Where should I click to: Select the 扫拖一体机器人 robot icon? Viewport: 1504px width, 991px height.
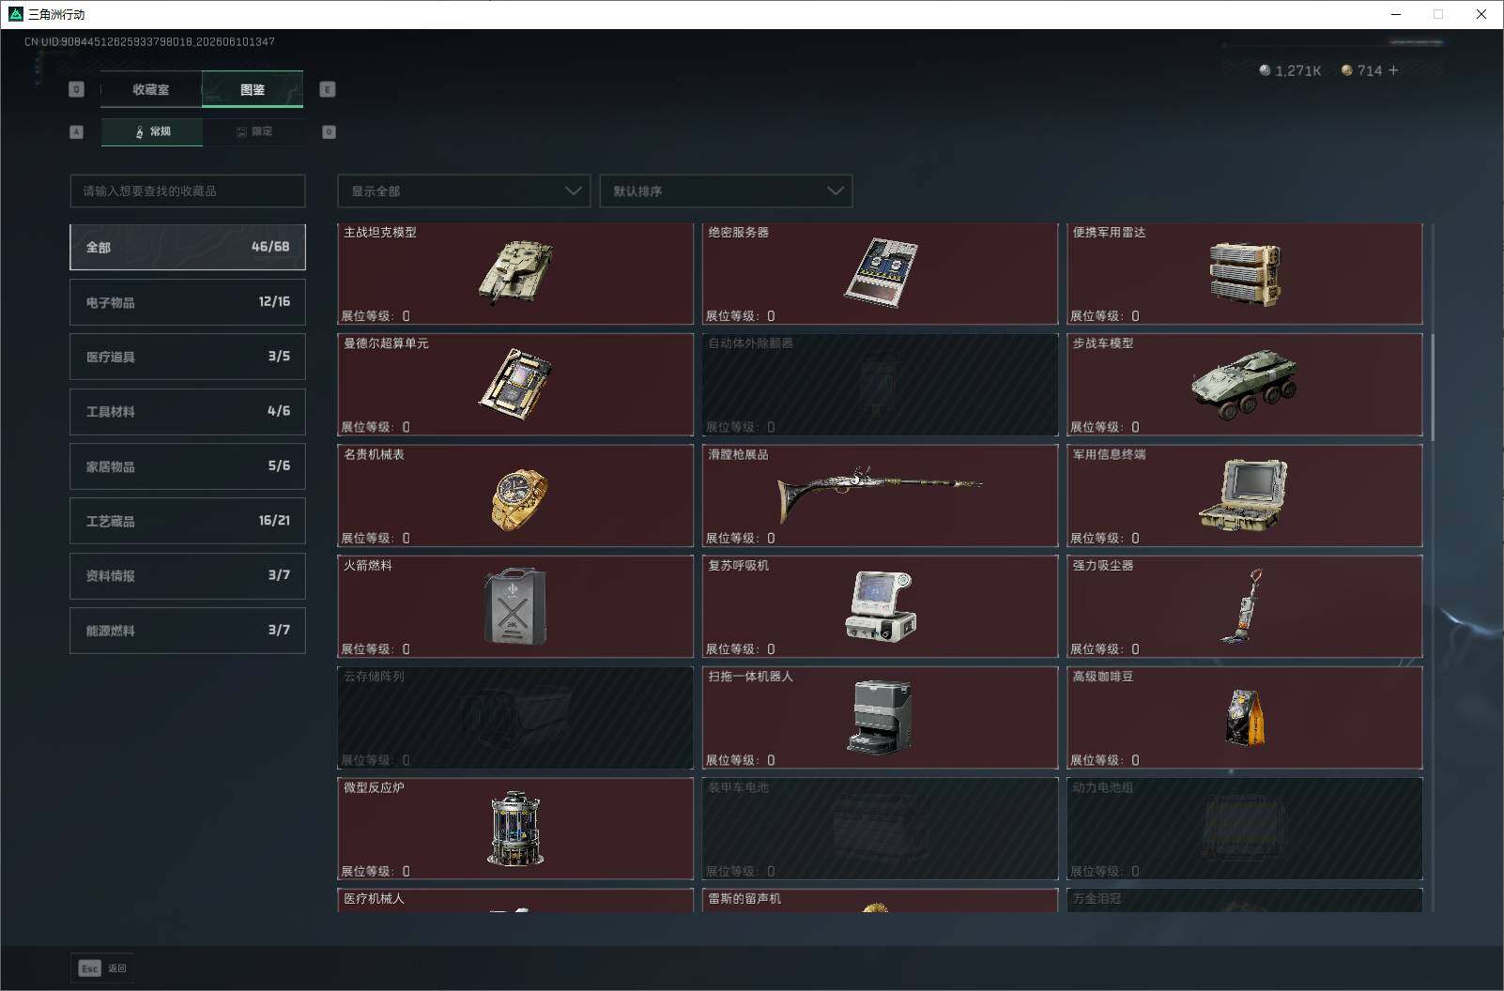(880, 716)
